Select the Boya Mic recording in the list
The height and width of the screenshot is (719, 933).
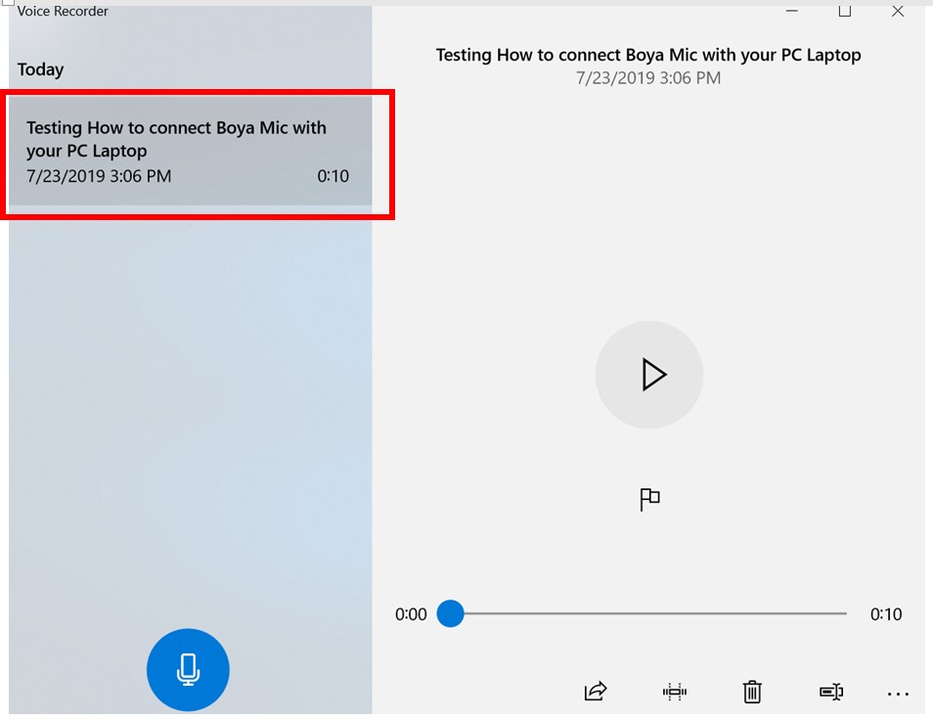pos(191,152)
